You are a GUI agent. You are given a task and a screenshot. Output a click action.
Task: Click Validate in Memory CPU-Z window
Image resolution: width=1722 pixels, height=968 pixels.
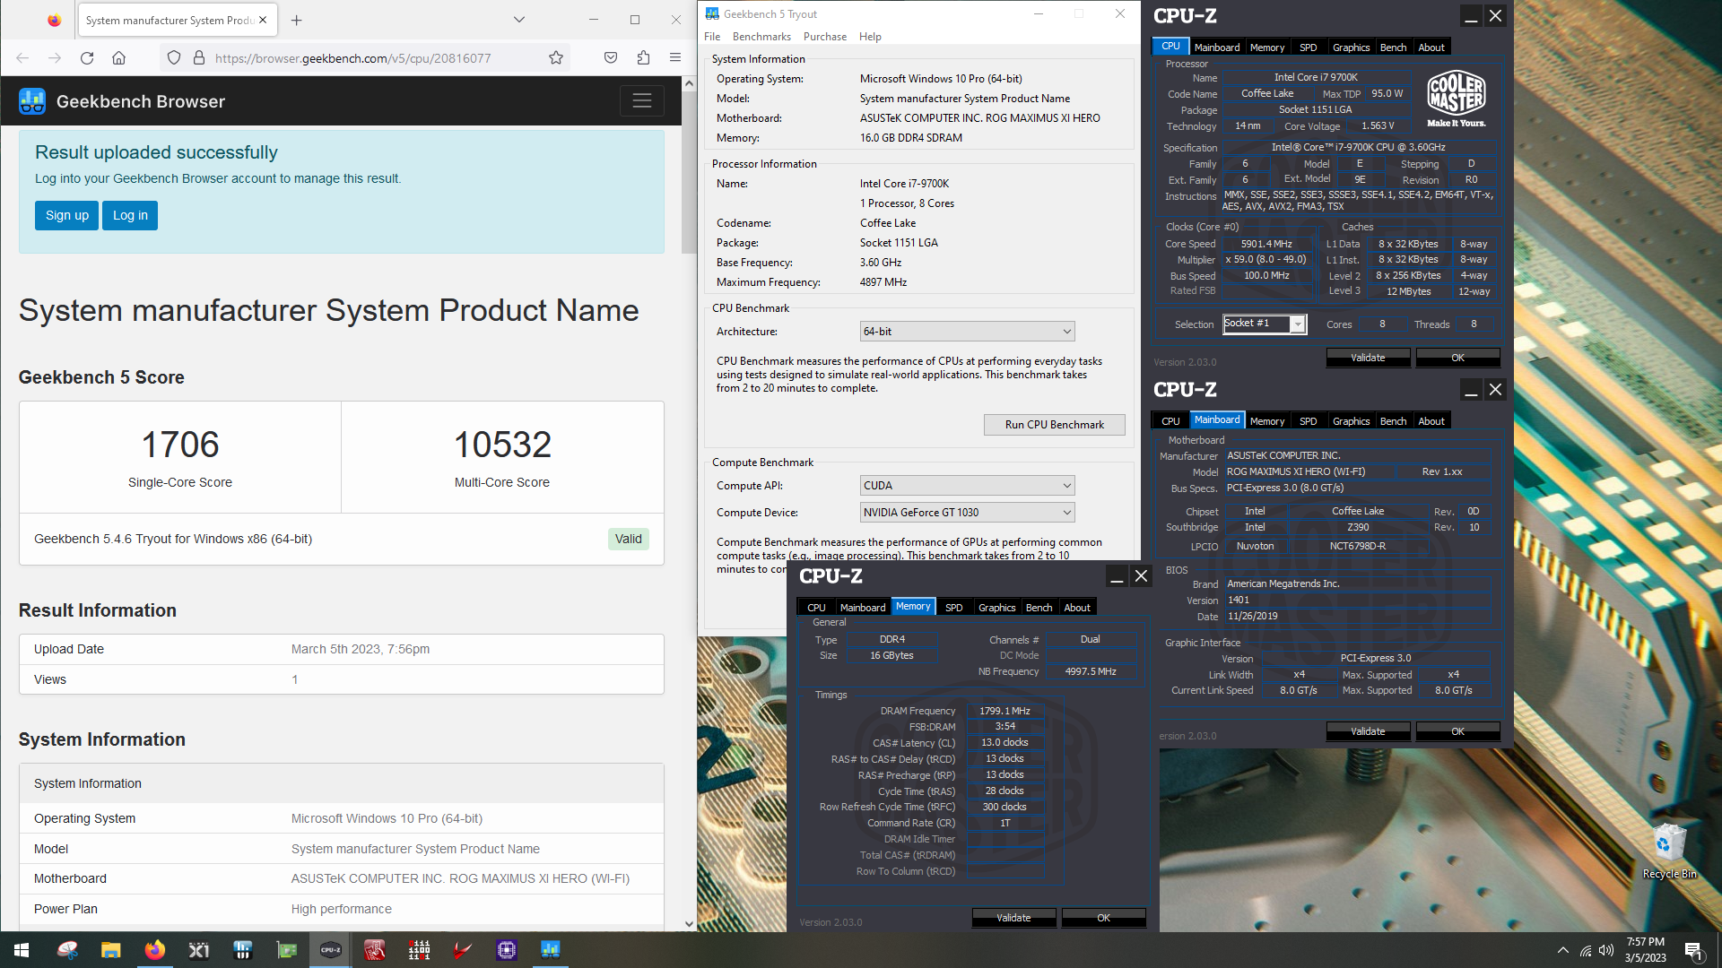[1013, 918]
